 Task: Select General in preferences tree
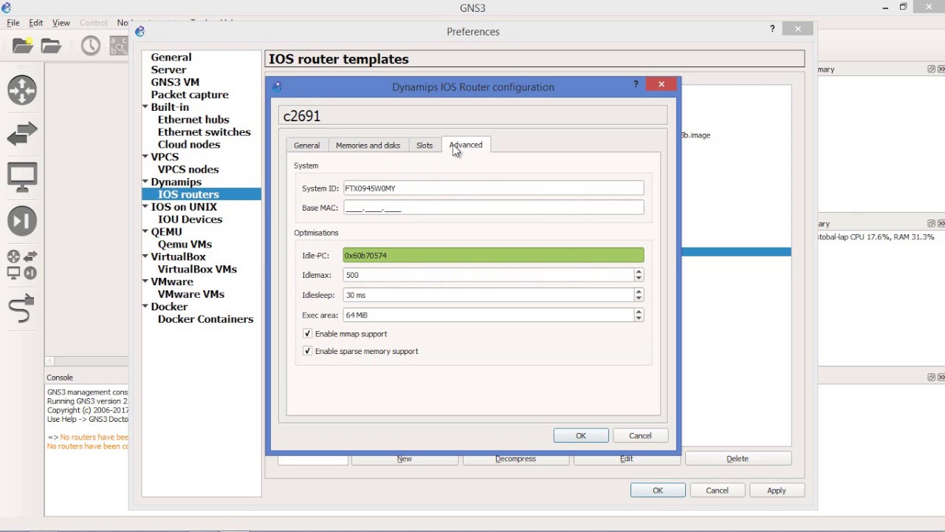tap(171, 57)
